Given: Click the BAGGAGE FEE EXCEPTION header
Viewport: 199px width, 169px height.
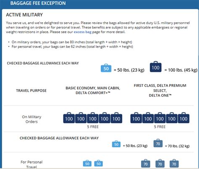Looking at the screenshot, I should click(x=38, y=3).
